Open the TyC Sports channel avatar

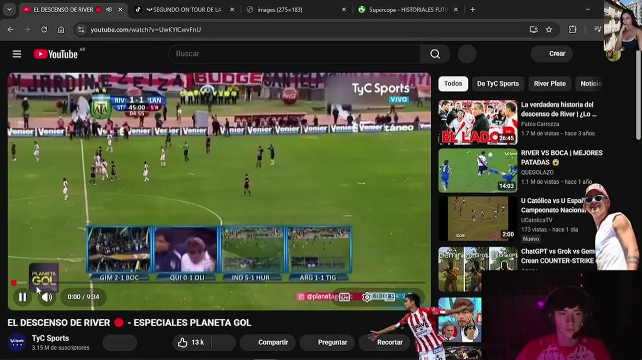click(x=17, y=342)
